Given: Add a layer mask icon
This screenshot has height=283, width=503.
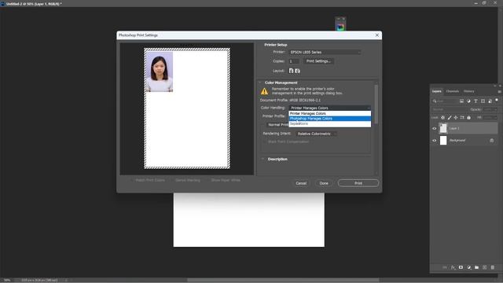Looking at the screenshot, I should [x=461, y=267].
